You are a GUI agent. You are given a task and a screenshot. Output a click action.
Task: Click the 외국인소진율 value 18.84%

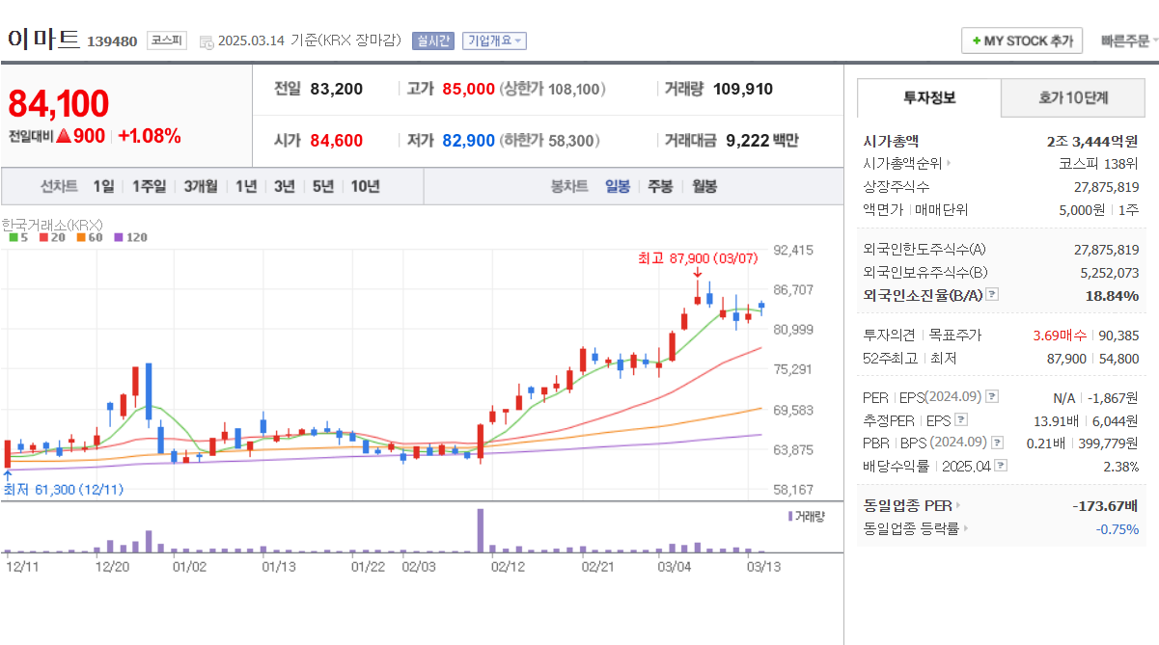click(x=1112, y=295)
